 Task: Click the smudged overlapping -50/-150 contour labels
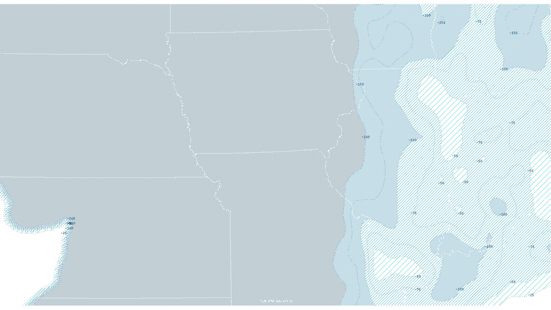click(70, 224)
